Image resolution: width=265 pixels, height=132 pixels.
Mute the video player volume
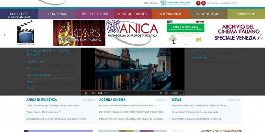click(x=94, y=93)
